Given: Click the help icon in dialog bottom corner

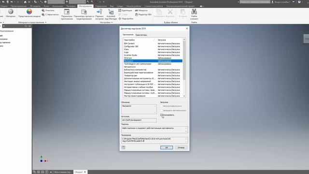Looking at the screenshot, I should (x=124, y=147).
